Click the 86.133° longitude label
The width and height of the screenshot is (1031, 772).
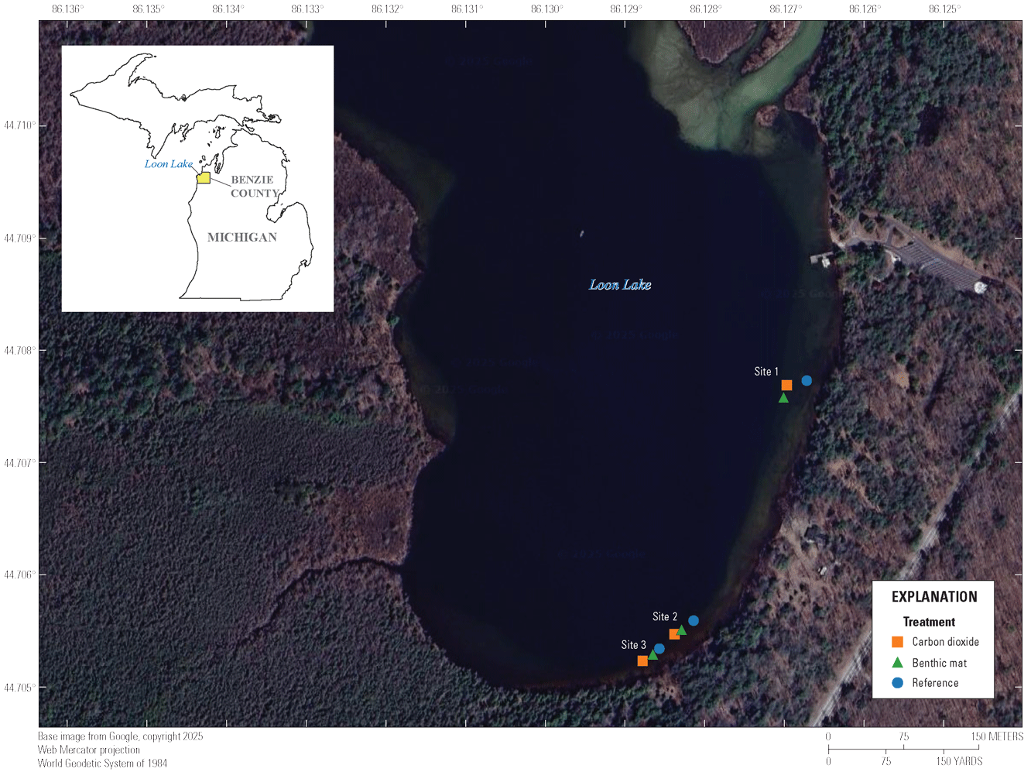(x=307, y=9)
